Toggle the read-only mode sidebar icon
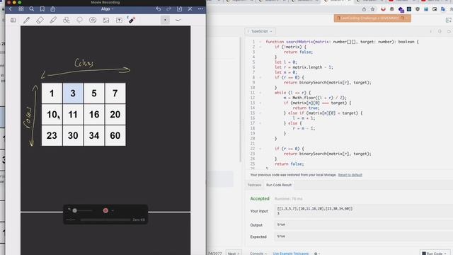 [13, 20]
